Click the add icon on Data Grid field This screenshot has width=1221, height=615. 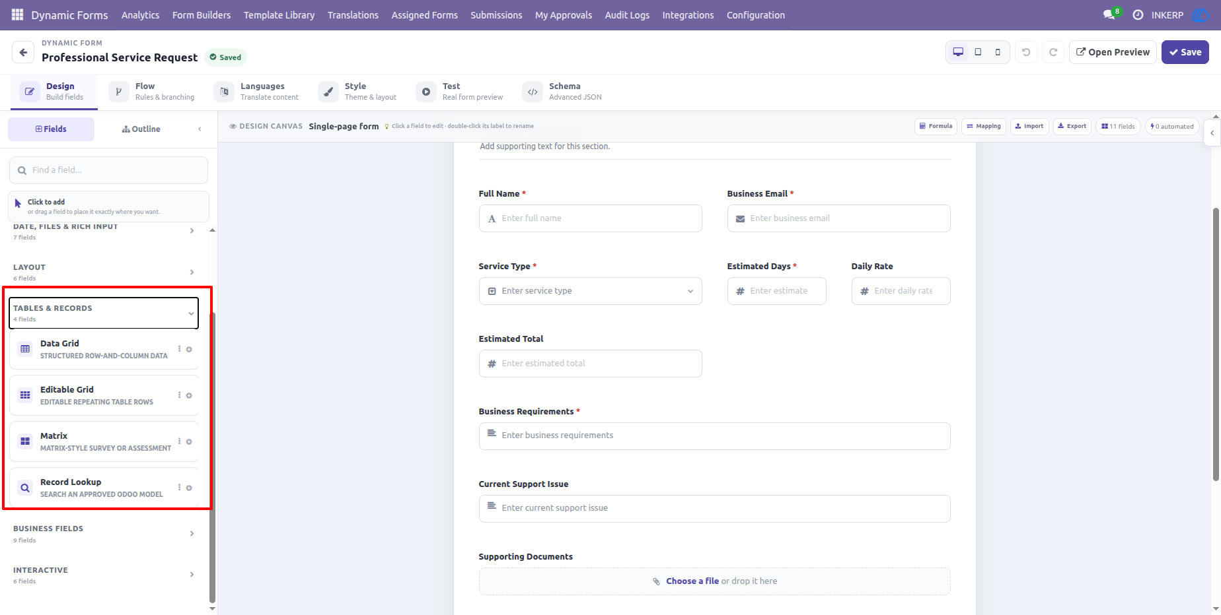(189, 350)
